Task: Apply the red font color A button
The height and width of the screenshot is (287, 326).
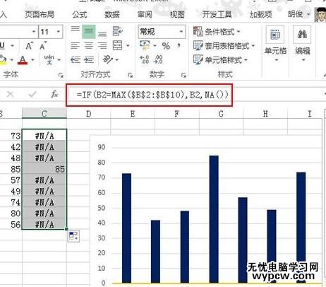Action: [x=23, y=60]
